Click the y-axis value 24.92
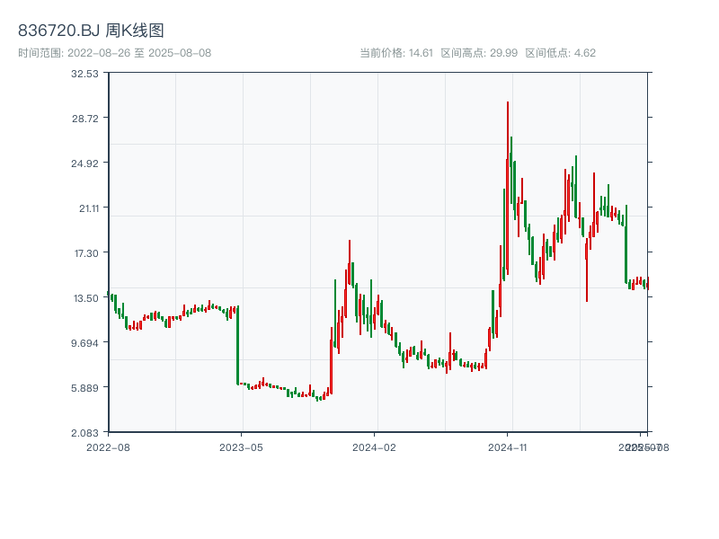The height and width of the screenshot is (539, 719). coord(84,163)
